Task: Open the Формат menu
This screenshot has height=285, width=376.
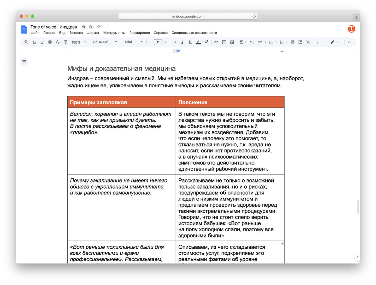Action: [x=93, y=33]
